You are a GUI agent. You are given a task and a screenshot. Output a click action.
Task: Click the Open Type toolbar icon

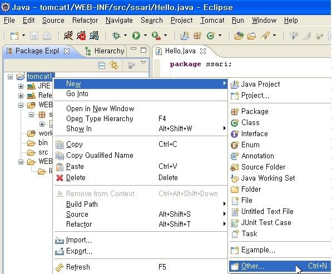pyautogui.click(x=239, y=36)
